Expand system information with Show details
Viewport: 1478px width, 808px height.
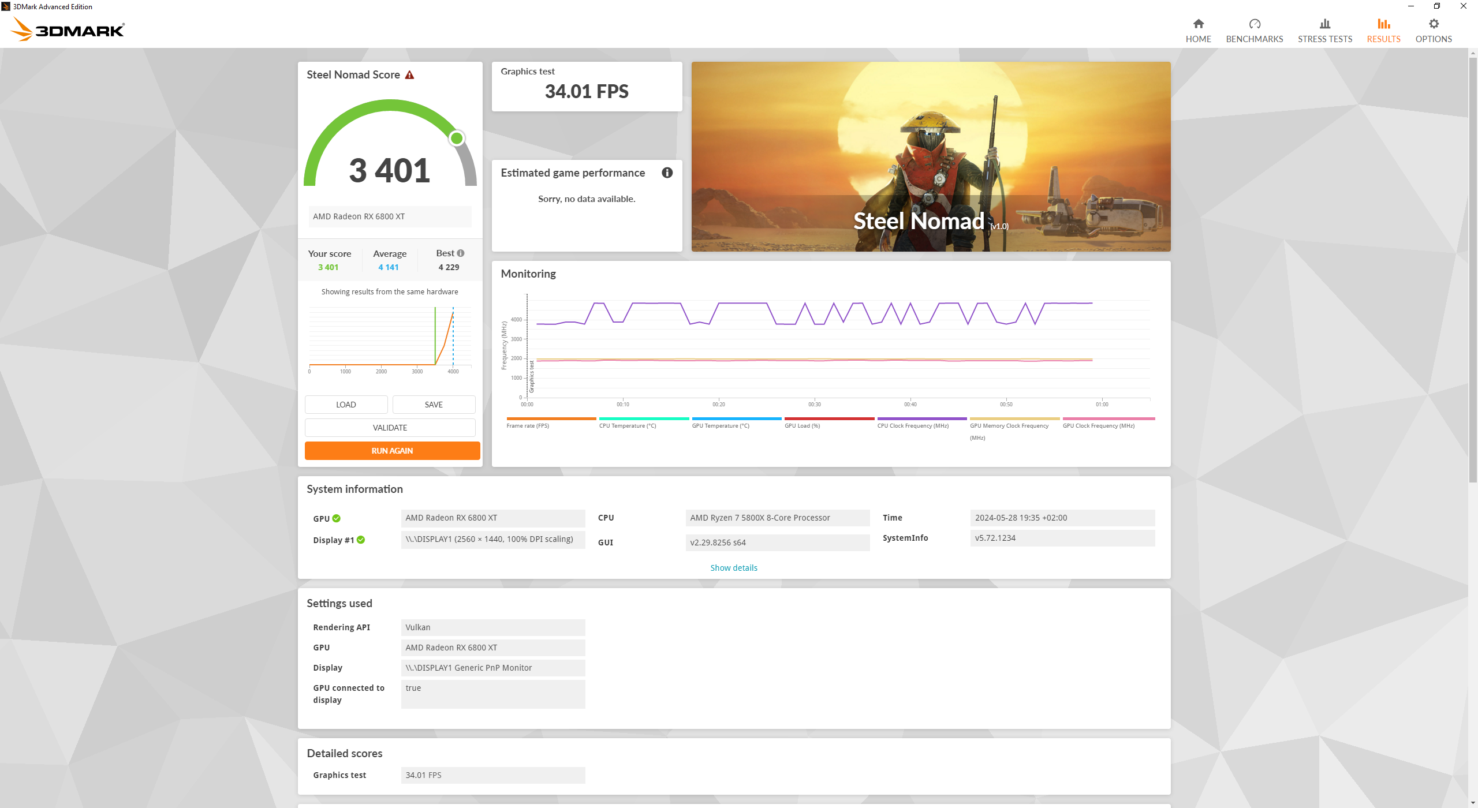click(x=733, y=568)
